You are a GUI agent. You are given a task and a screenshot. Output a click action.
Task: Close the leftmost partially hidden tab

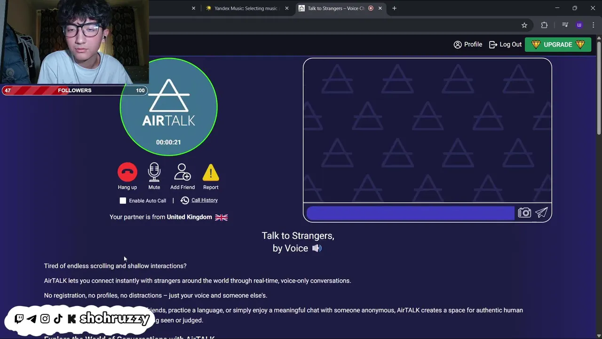(193, 8)
